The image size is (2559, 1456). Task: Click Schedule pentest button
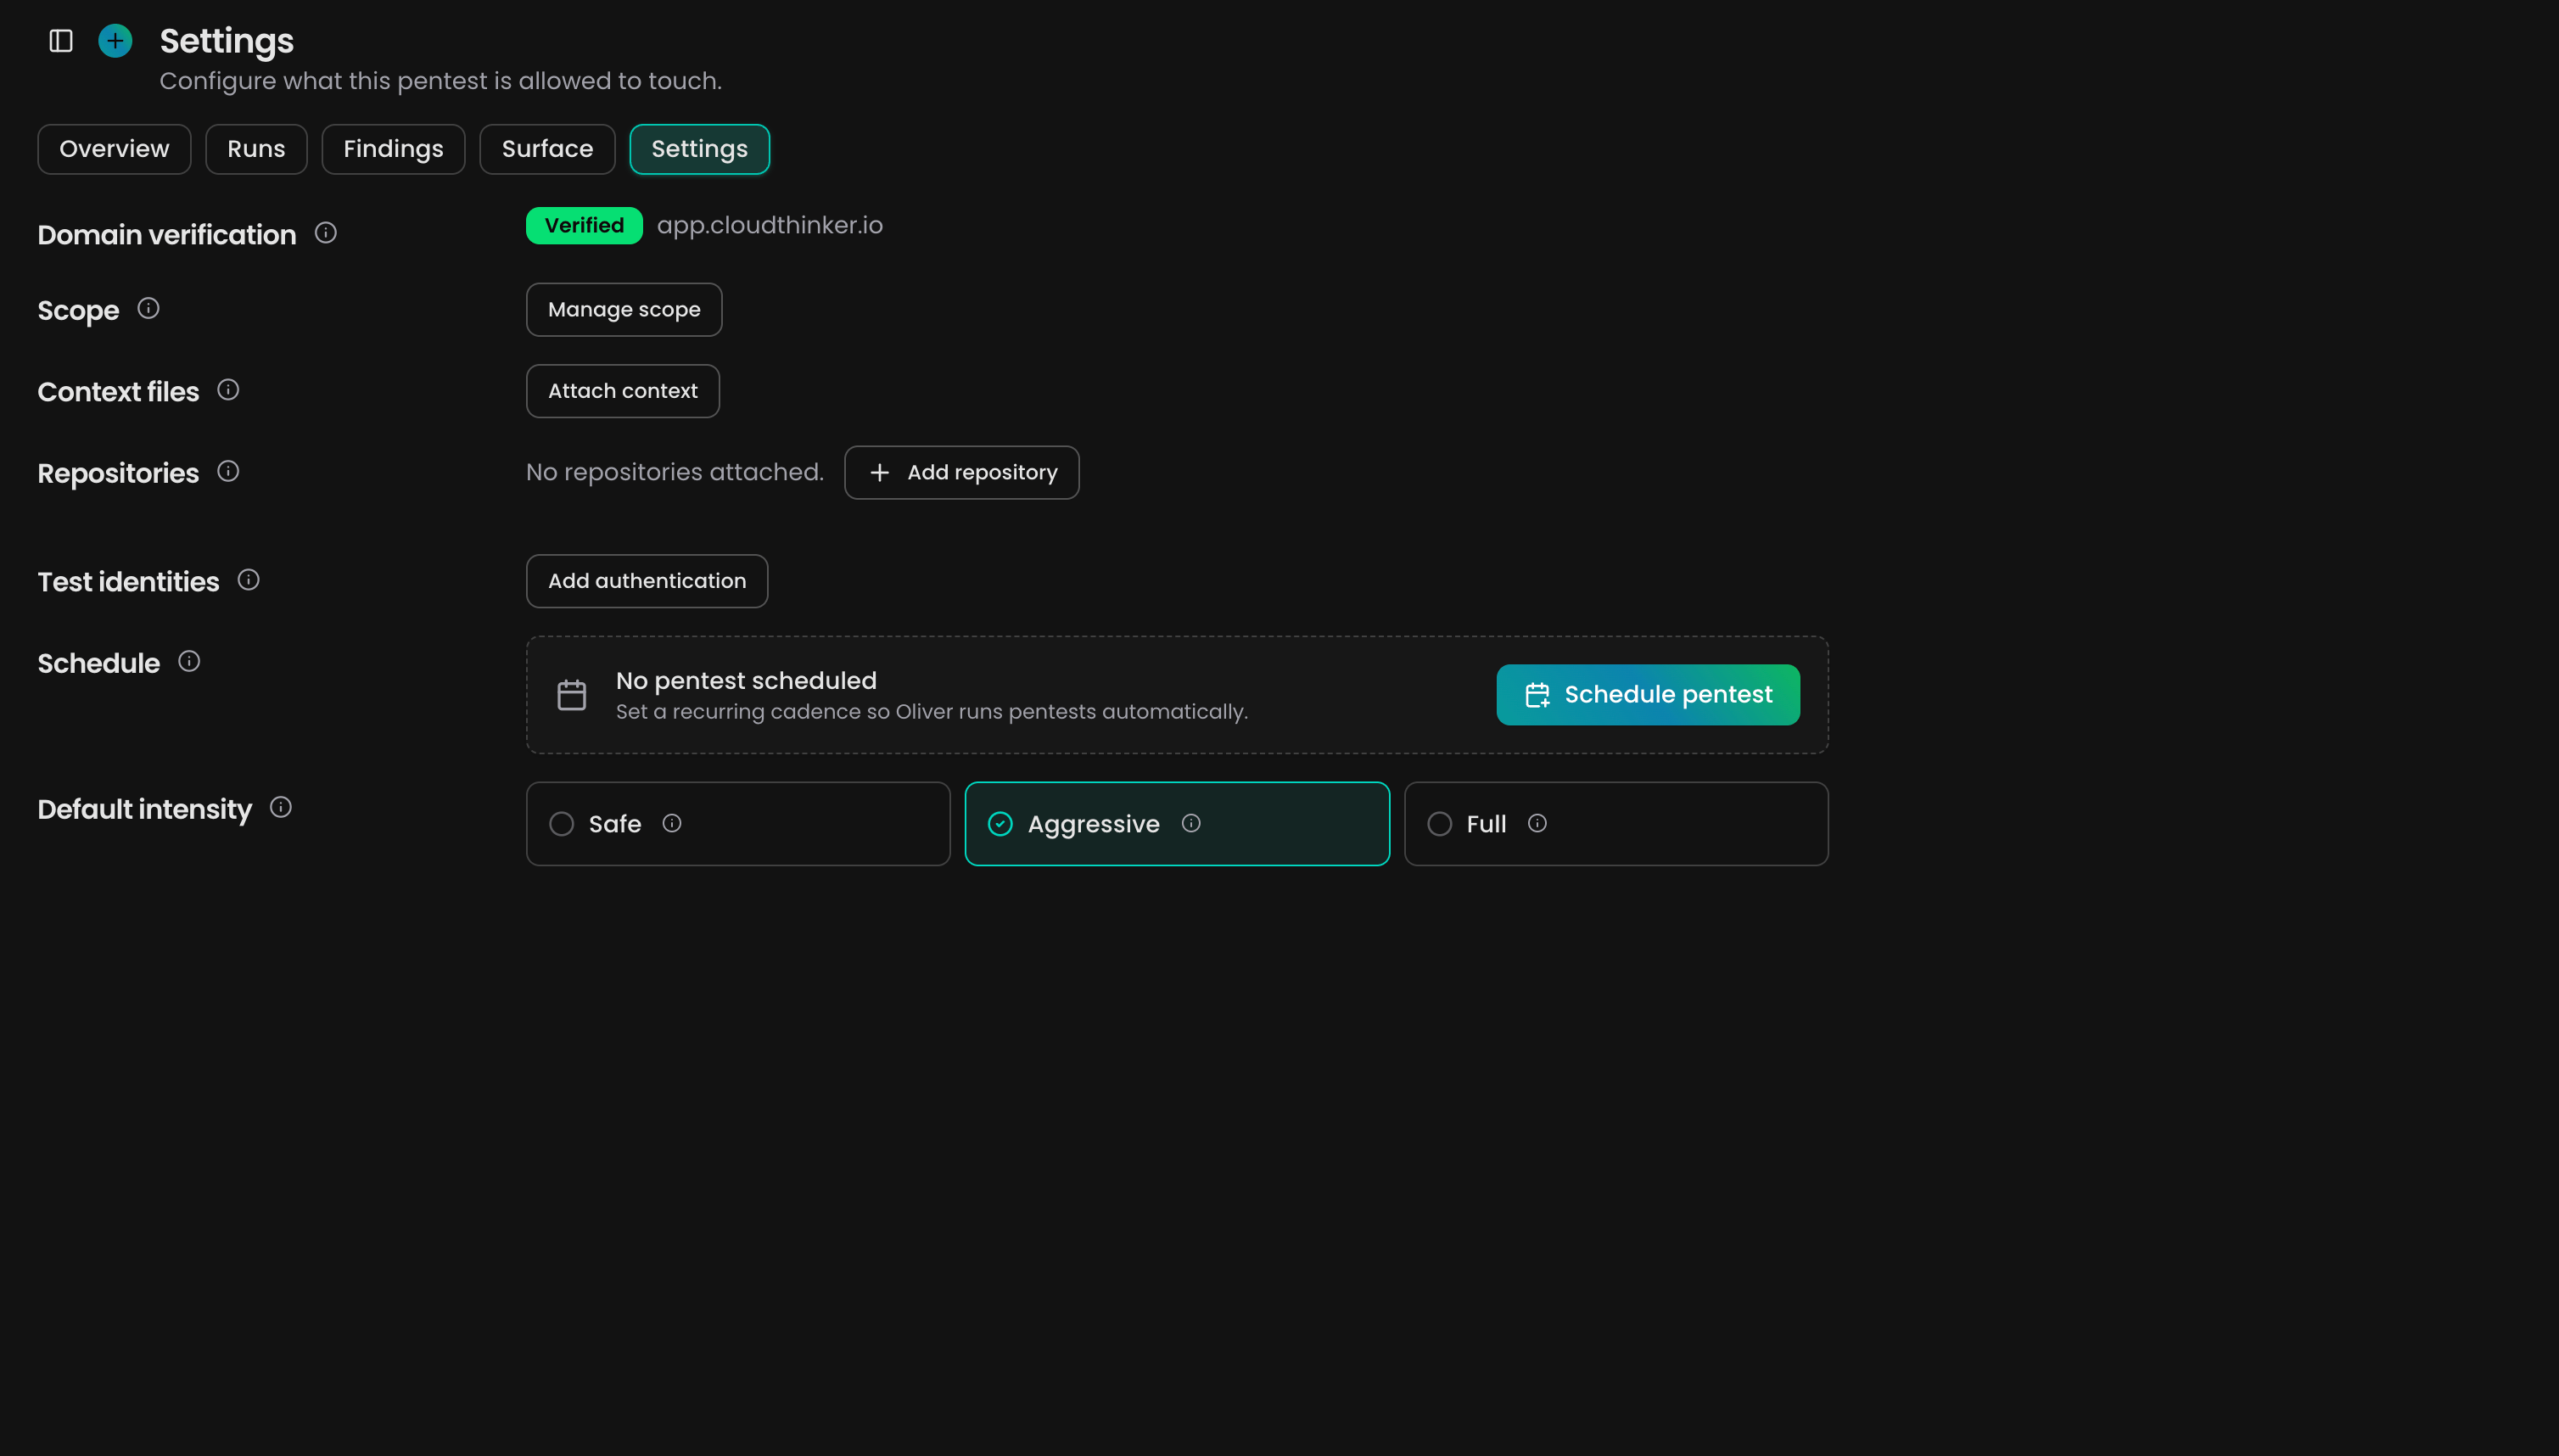1648,695
